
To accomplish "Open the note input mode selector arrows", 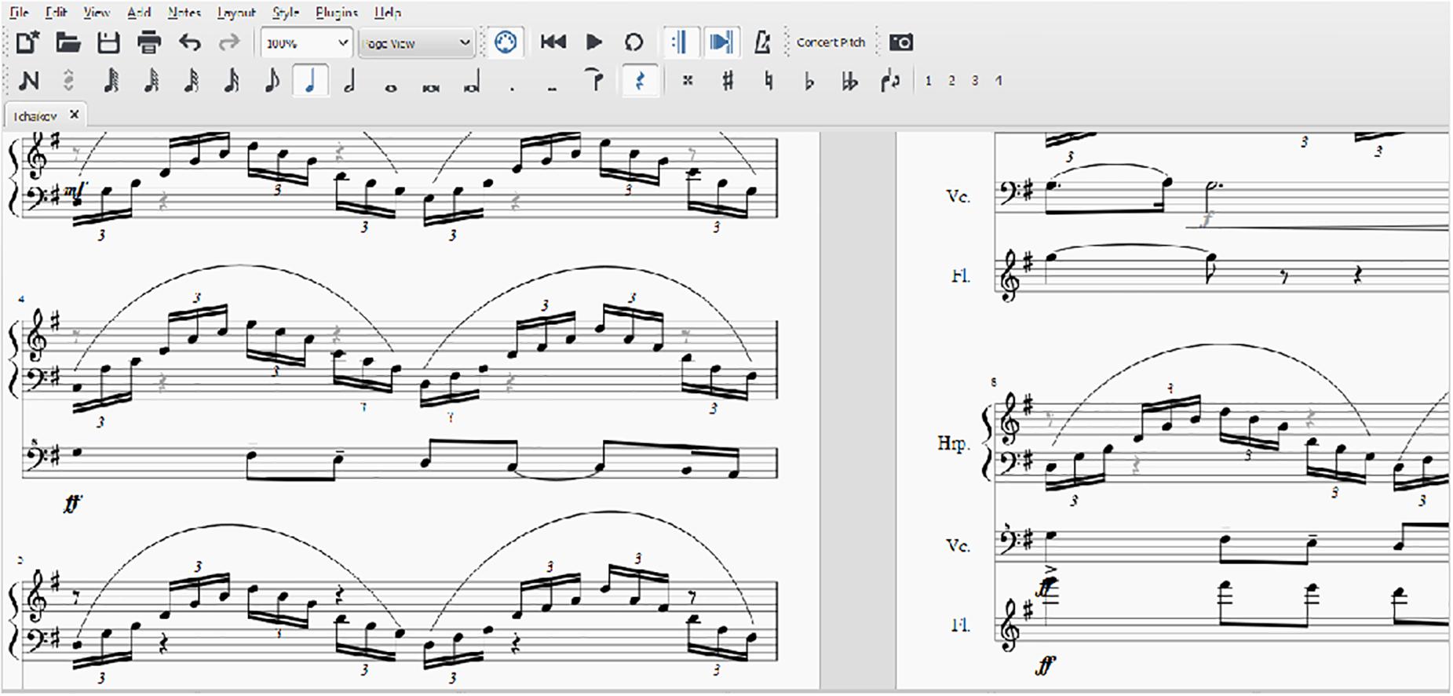I will click(x=68, y=81).
